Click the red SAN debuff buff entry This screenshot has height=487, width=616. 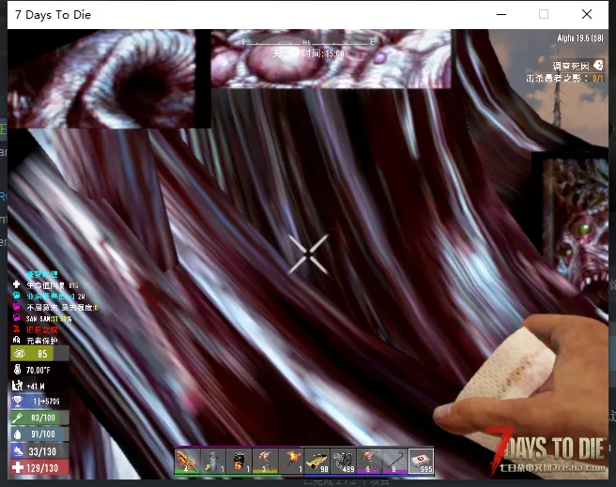click(36, 329)
